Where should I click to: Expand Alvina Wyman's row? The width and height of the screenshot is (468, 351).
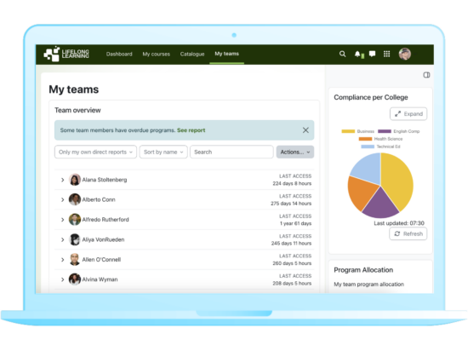62,279
